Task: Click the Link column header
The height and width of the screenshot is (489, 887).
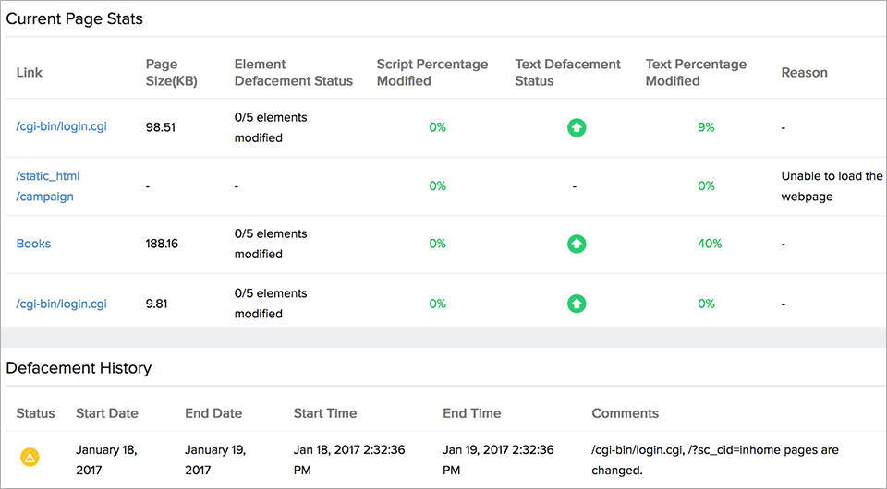Action: 30,72
